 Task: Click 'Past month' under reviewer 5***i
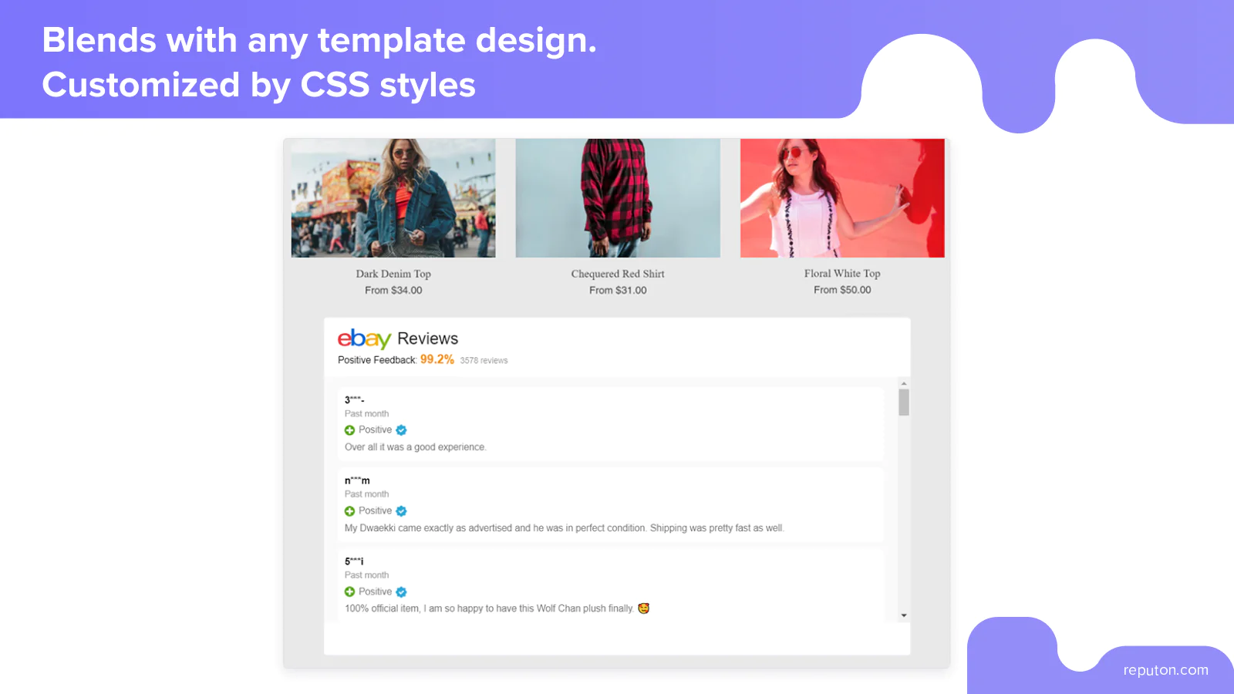pyautogui.click(x=367, y=575)
